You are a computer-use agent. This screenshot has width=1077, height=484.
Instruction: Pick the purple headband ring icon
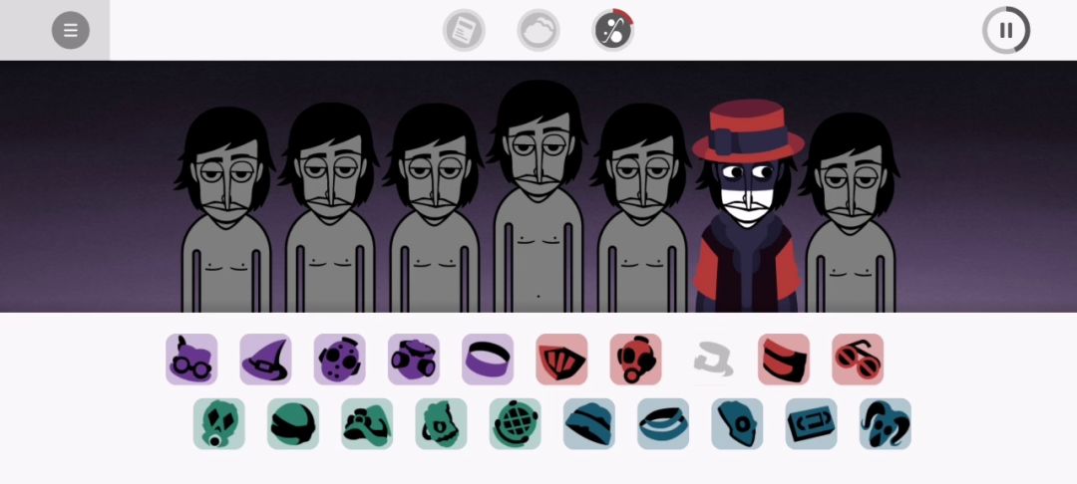(x=488, y=360)
